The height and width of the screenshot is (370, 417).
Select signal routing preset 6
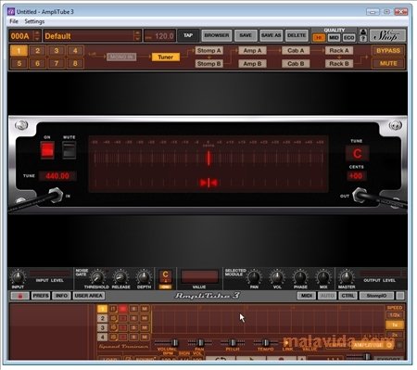click(37, 64)
